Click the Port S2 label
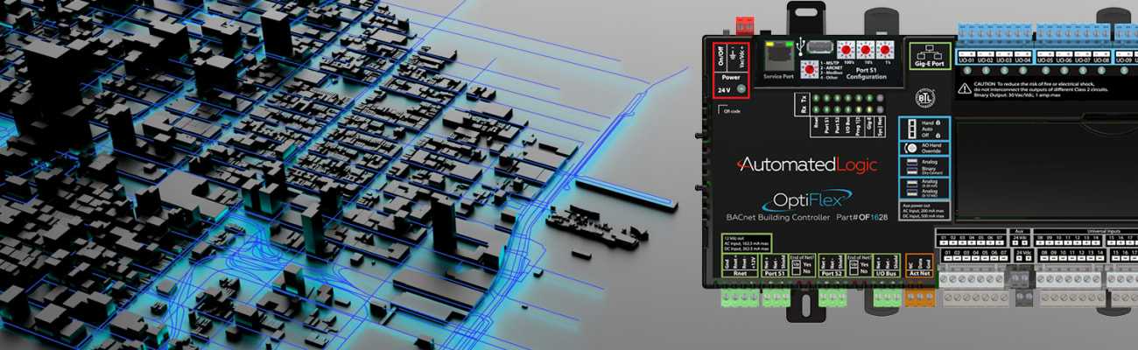The image size is (1138, 350). [x=831, y=274]
